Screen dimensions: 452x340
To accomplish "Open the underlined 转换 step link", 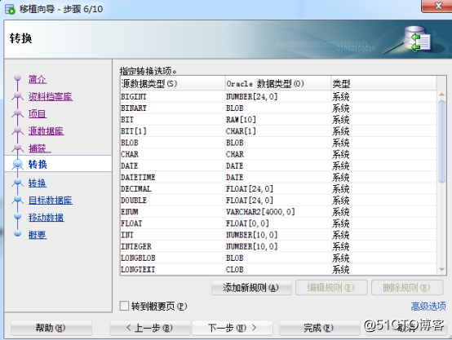I will point(38,183).
